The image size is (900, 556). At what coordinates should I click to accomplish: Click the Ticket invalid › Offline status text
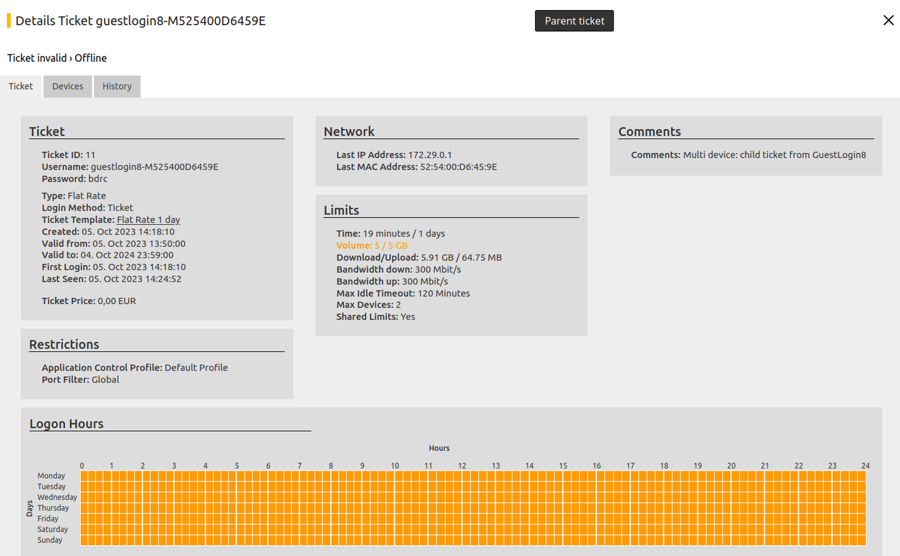click(x=57, y=58)
